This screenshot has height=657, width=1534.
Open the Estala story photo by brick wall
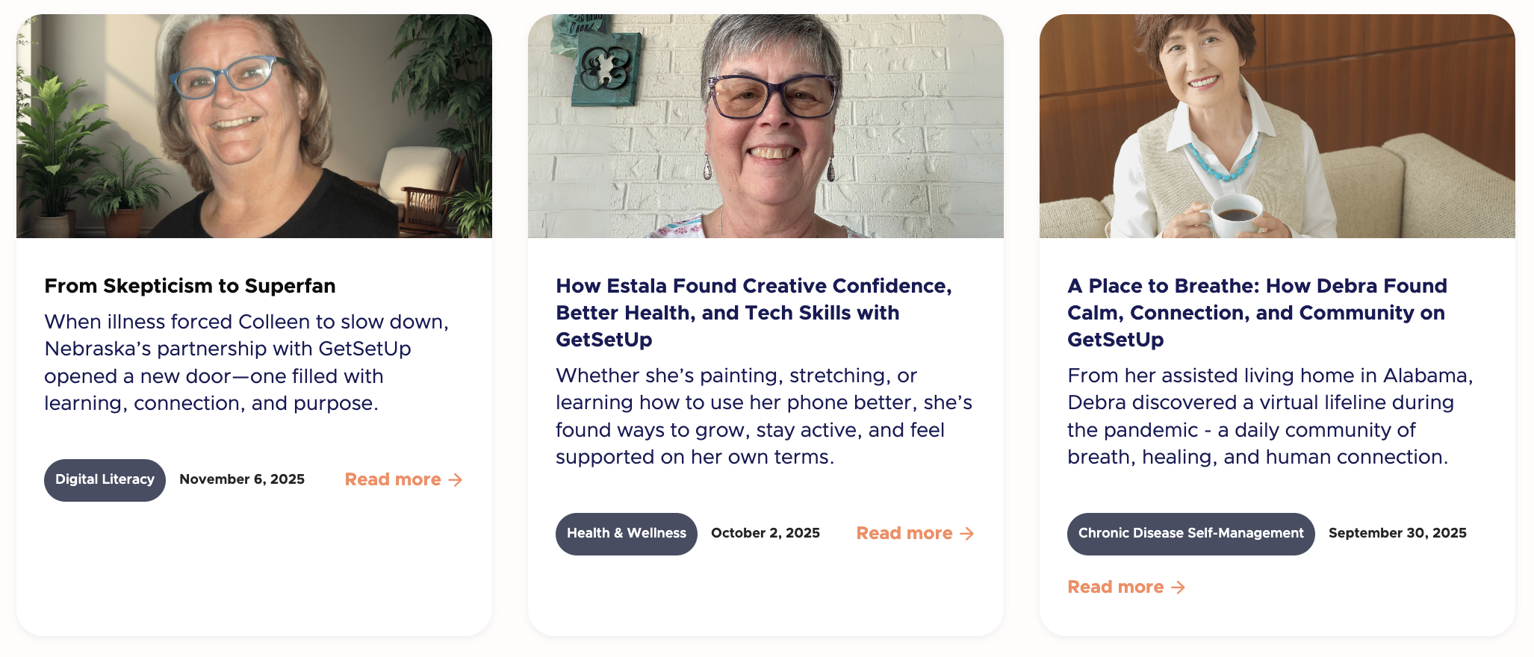coord(766,126)
